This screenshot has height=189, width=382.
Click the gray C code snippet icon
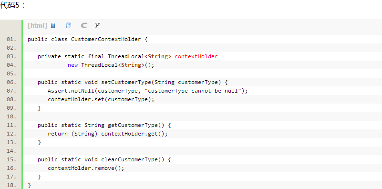[x=84, y=25]
